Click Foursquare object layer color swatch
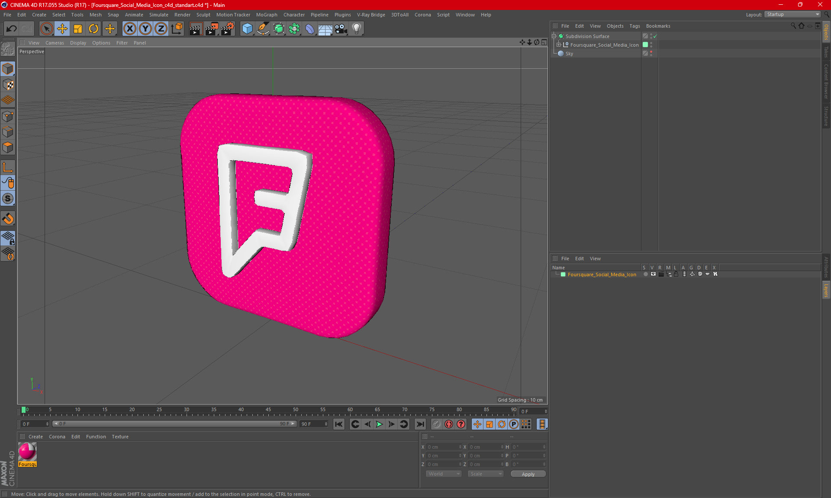This screenshot has height=498, width=831. (x=645, y=45)
